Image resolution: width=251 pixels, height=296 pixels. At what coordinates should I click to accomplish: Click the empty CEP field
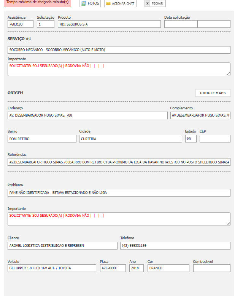click(215, 139)
